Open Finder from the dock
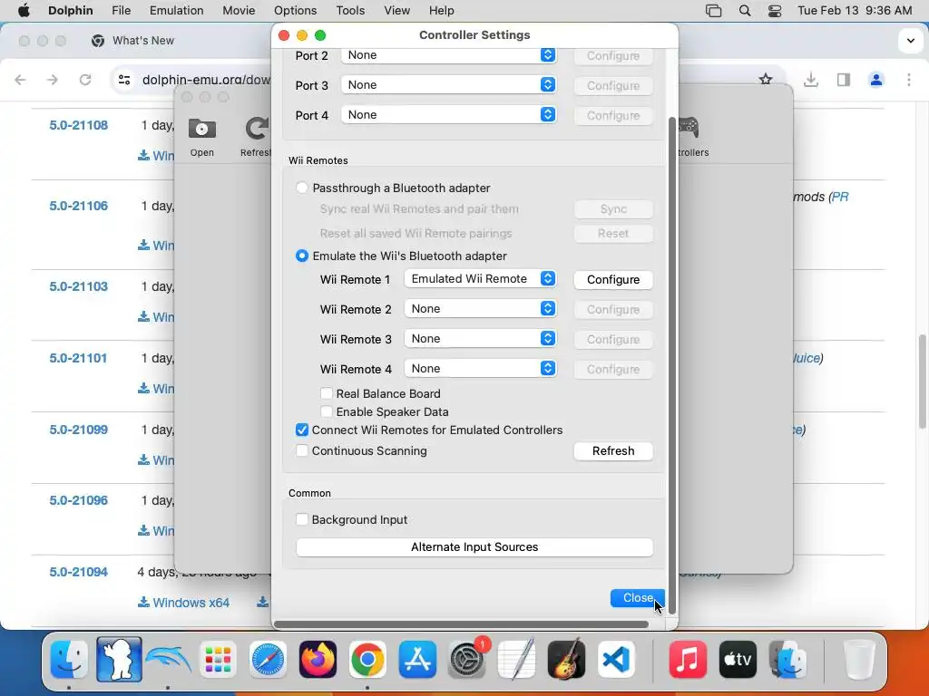 pos(69,660)
